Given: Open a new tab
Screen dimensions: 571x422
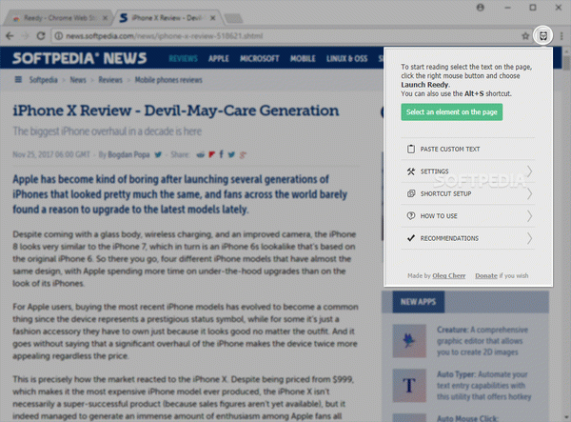Looking at the screenshot, I should pos(233,18).
